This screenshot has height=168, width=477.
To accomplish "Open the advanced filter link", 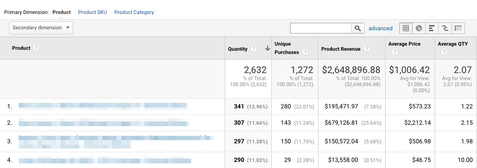I will pos(380,28).
